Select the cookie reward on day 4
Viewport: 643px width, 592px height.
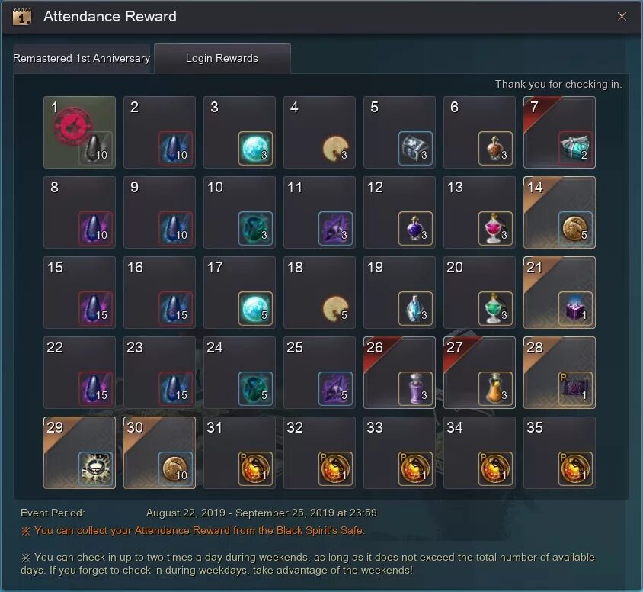click(x=335, y=148)
